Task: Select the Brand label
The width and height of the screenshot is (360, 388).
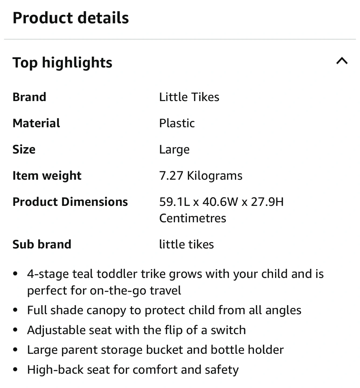Action: click(x=29, y=97)
